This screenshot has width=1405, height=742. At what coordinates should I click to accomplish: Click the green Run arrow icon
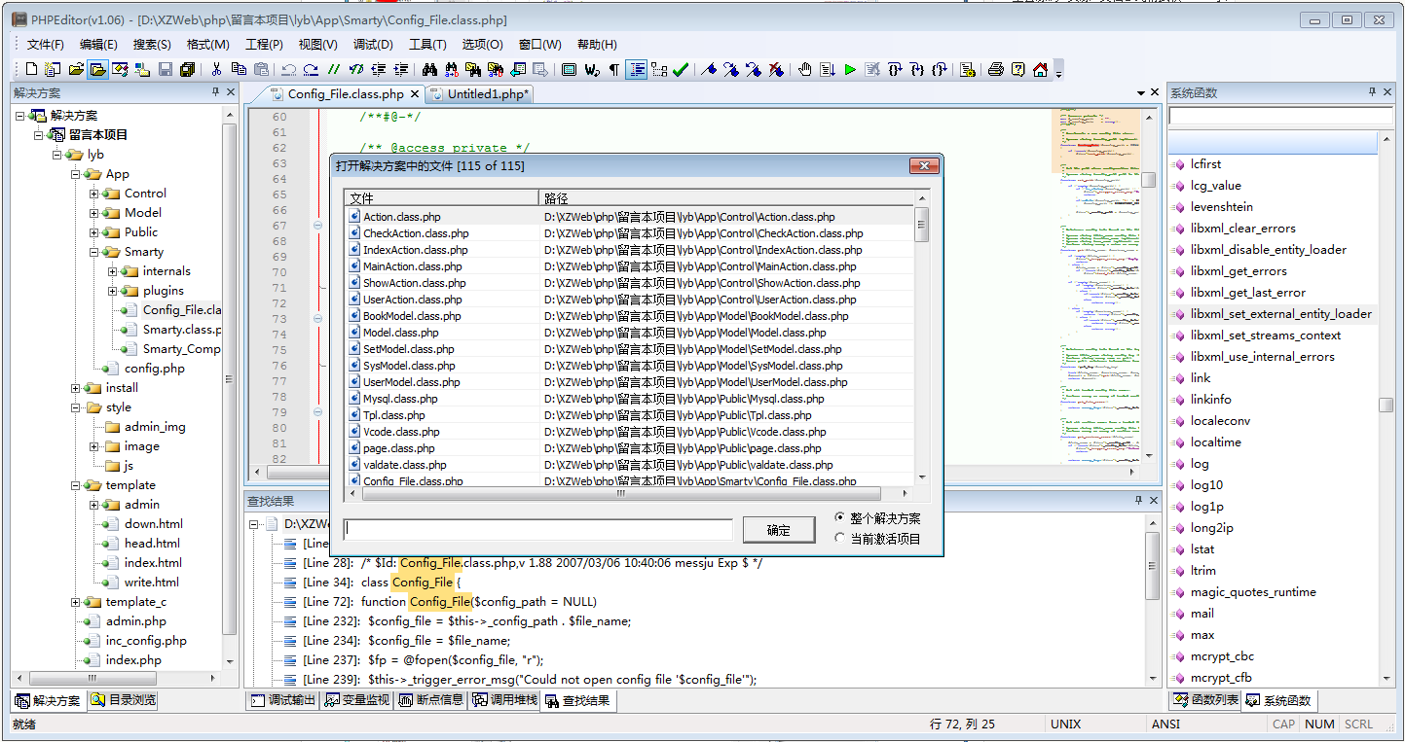click(x=850, y=69)
